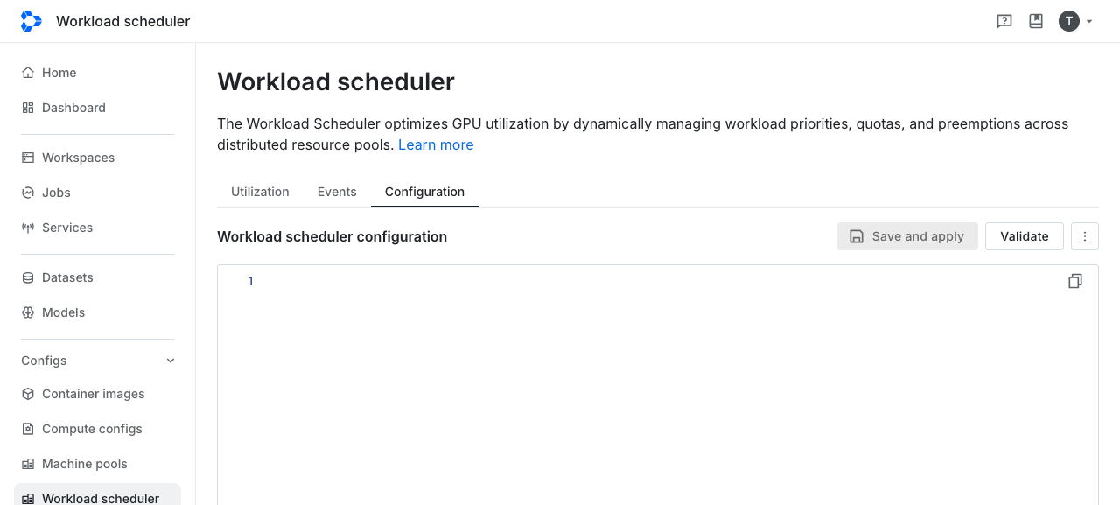Follow the Learn more link
The height and width of the screenshot is (505, 1120).
pyautogui.click(x=436, y=144)
